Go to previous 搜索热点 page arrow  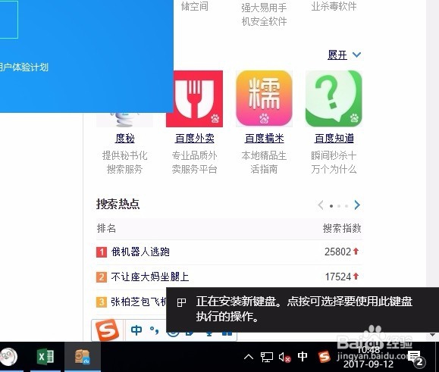[321, 205]
